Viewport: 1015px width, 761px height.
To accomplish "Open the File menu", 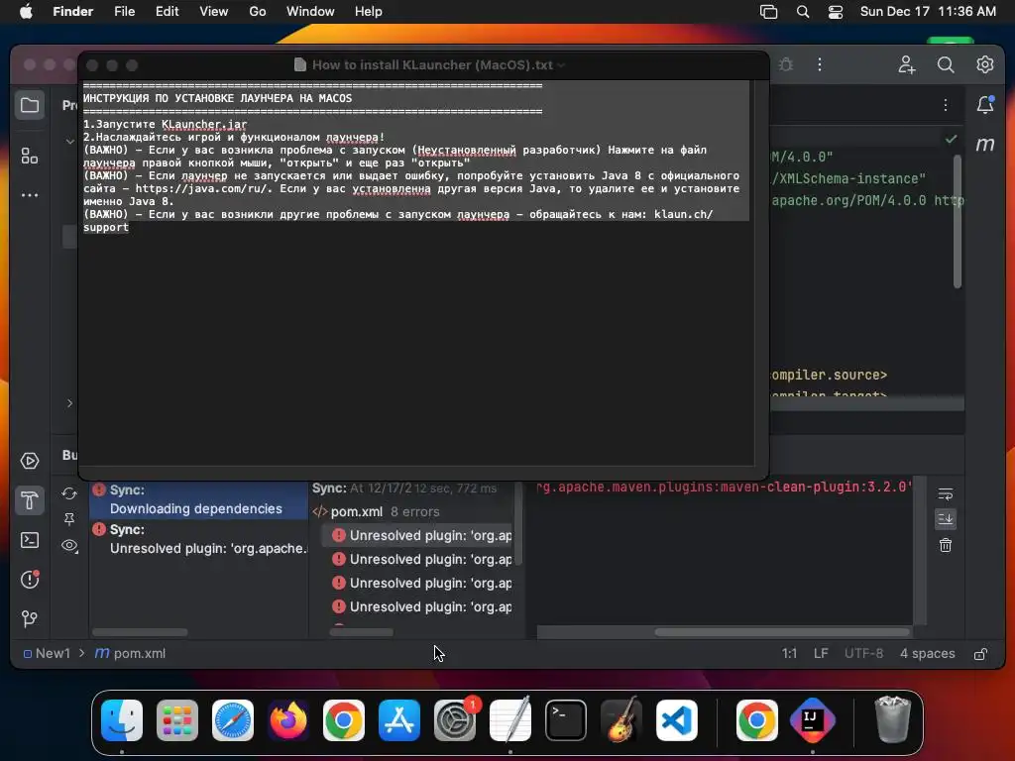I will click(124, 12).
